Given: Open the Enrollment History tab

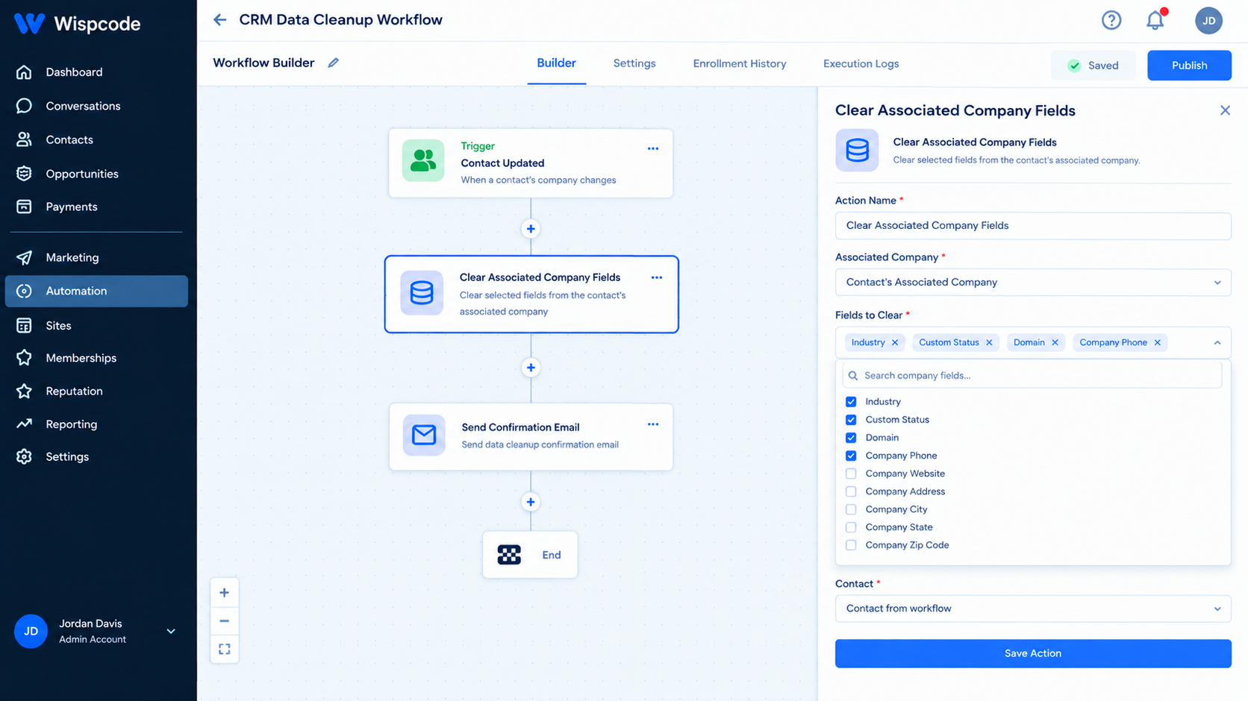Looking at the screenshot, I should point(740,63).
